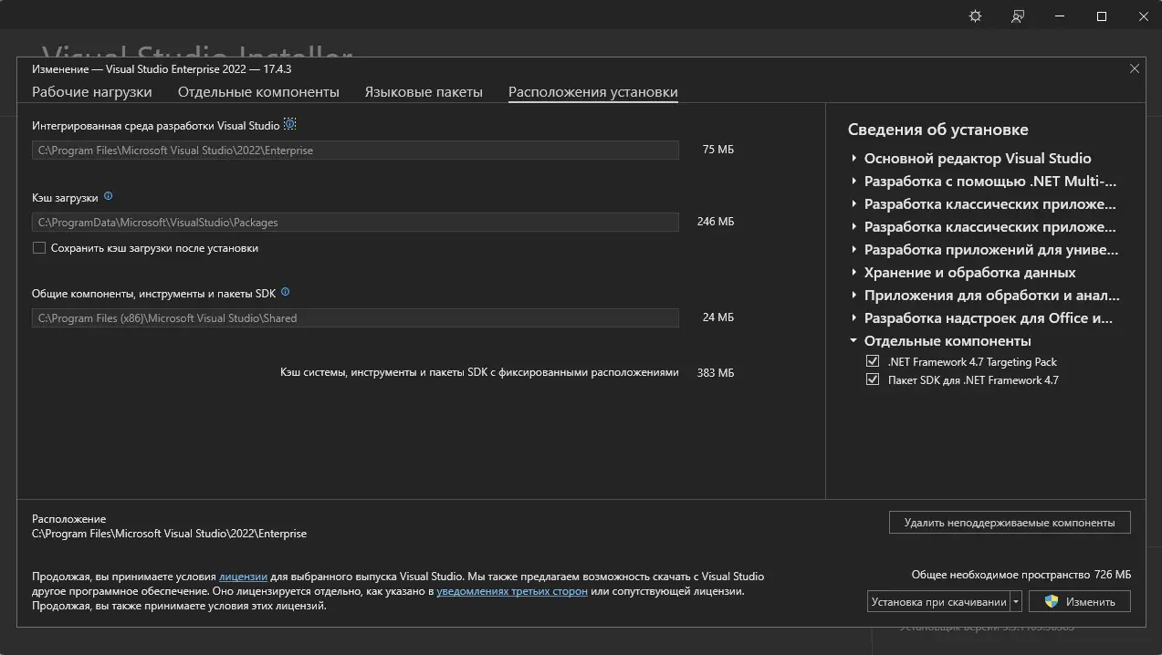
Task: Open the лицензии hyperlink
Action: click(243, 577)
